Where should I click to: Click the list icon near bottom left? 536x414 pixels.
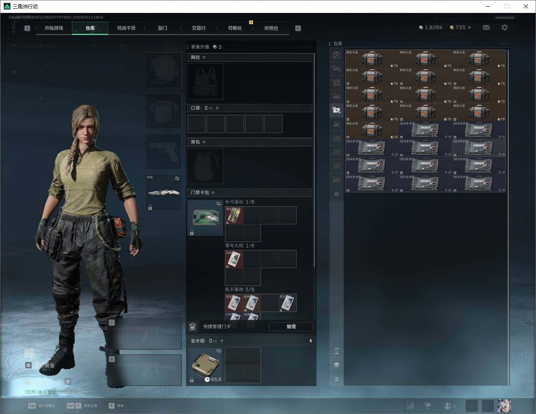coord(68,381)
